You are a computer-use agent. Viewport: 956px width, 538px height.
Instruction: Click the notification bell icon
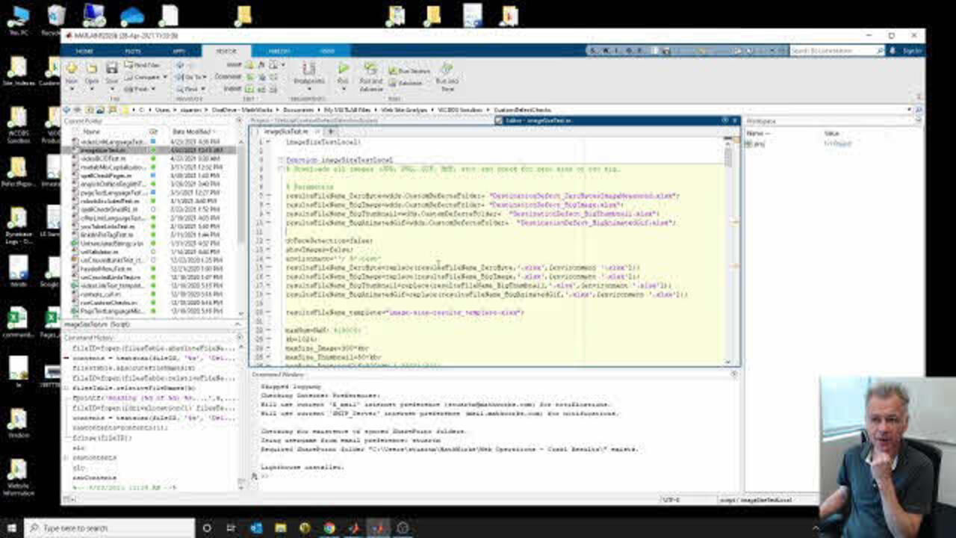pos(893,51)
